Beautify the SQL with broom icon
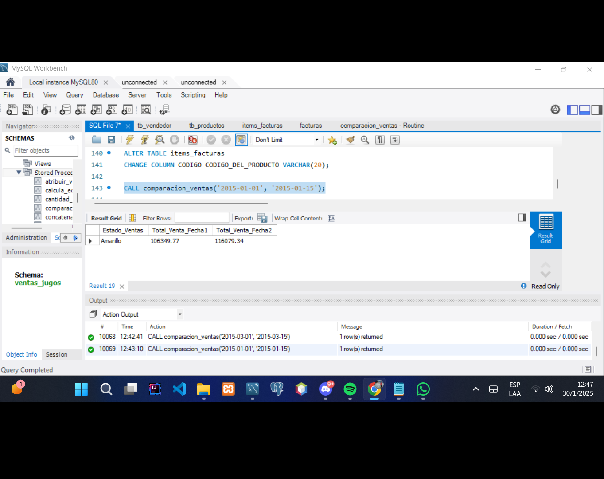The width and height of the screenshot is (604, 479). pyautogui.click(x=350, y=140)
